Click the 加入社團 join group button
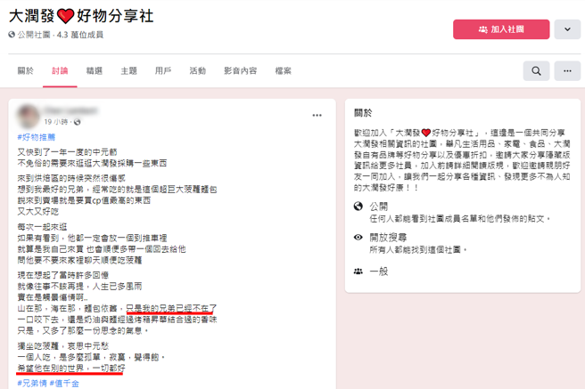The image size is (585, 389). [x=501, y=29]
